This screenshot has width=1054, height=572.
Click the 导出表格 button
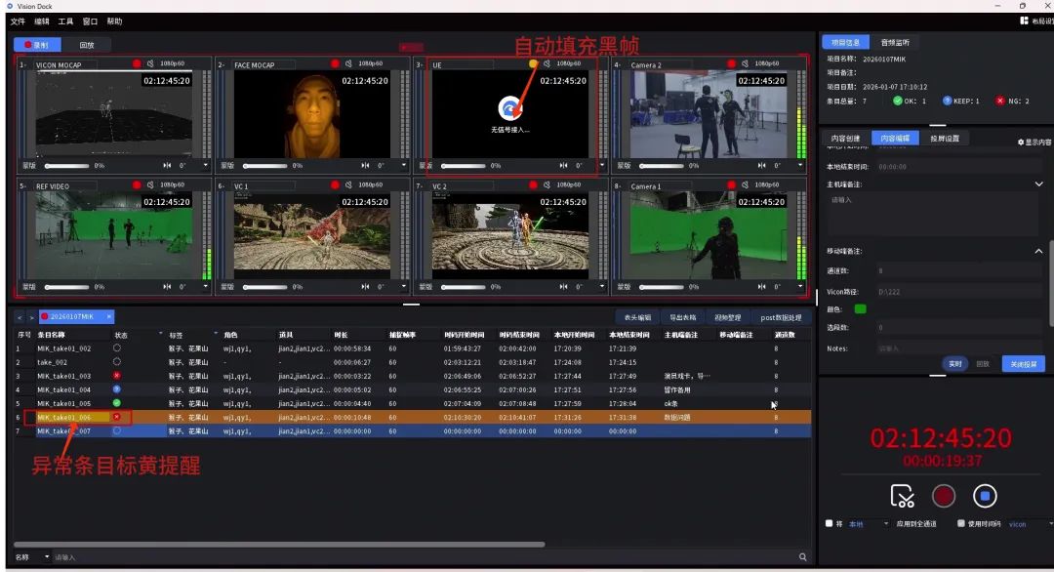pos(682,317)
